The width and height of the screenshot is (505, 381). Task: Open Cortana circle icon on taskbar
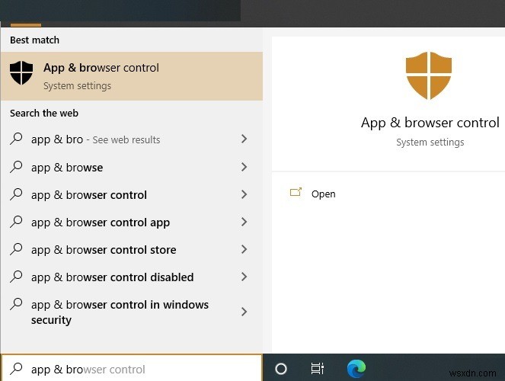coord(281,369)
